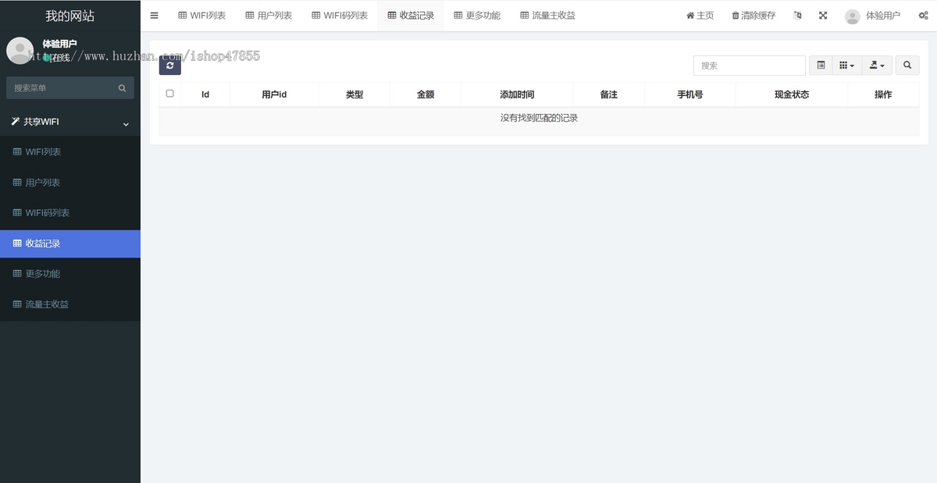Viewport: 937px width, 483px height.
Task: Open the settings gears icon at top right
Action: pyautogui.click(x=923, y=16)
